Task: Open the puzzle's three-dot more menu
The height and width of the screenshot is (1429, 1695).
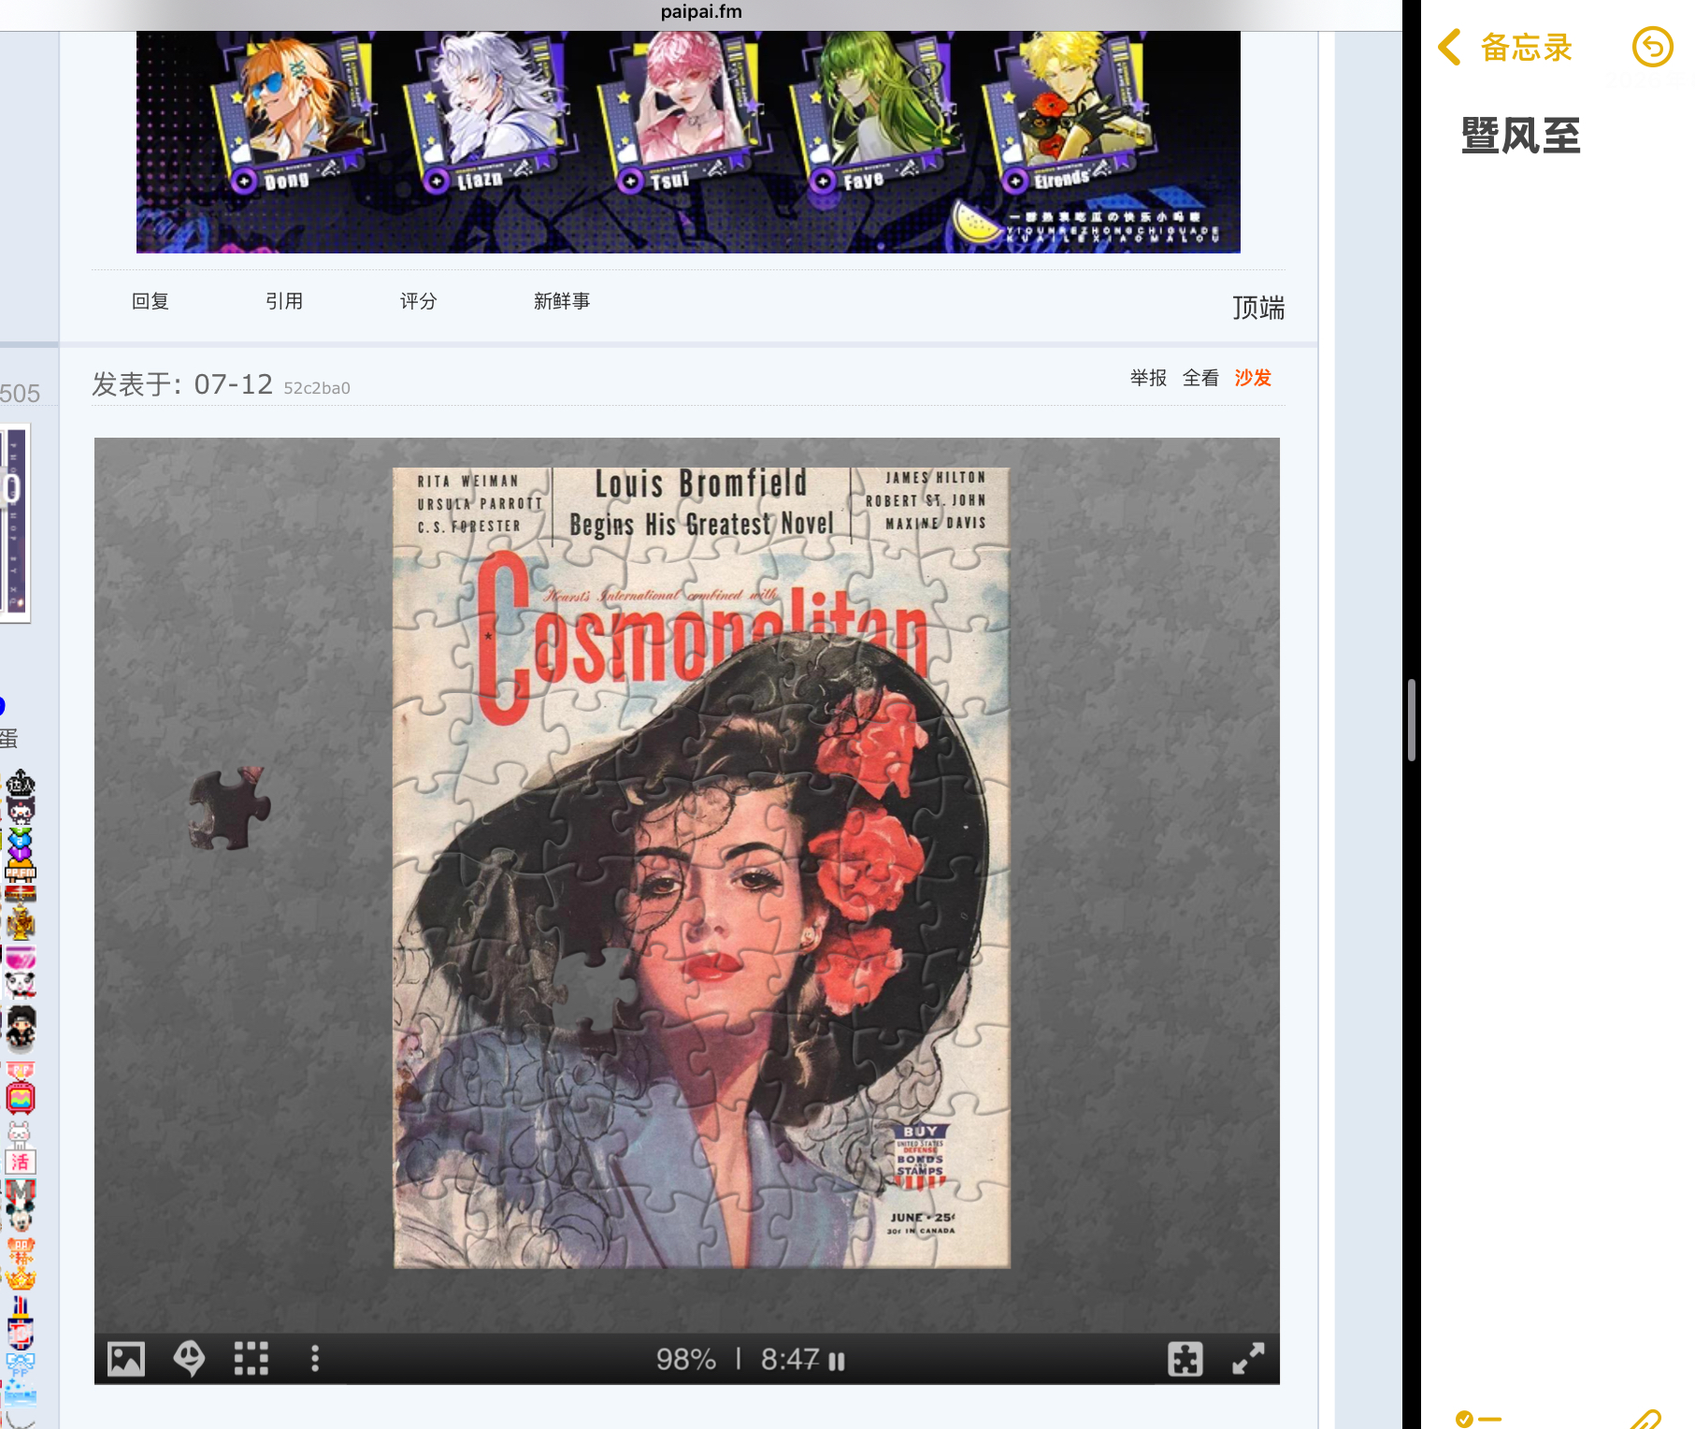Action: point(315,1359)
